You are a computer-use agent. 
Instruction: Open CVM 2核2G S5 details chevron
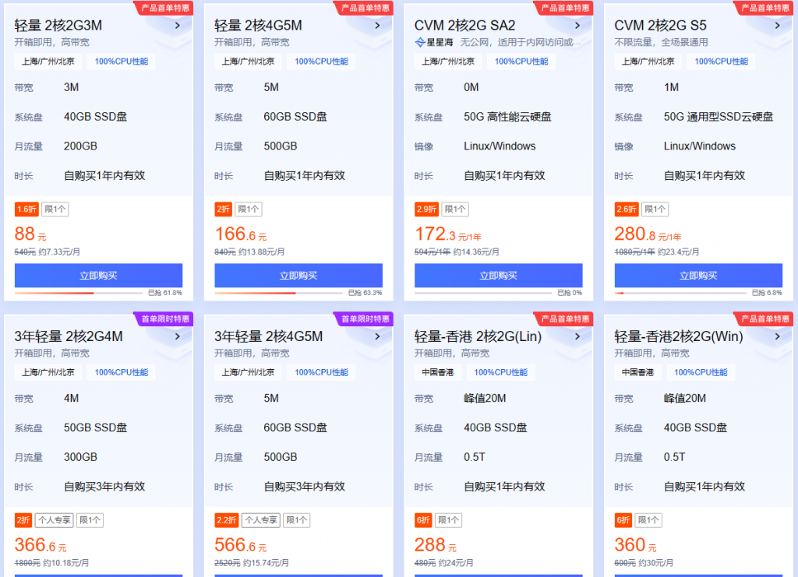pos(777,26)
